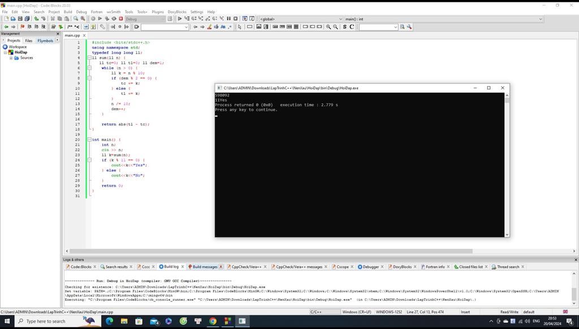Screen dimensions: 579x329
Task: Jump forward with green right arrow
Action: coord(14,27)
